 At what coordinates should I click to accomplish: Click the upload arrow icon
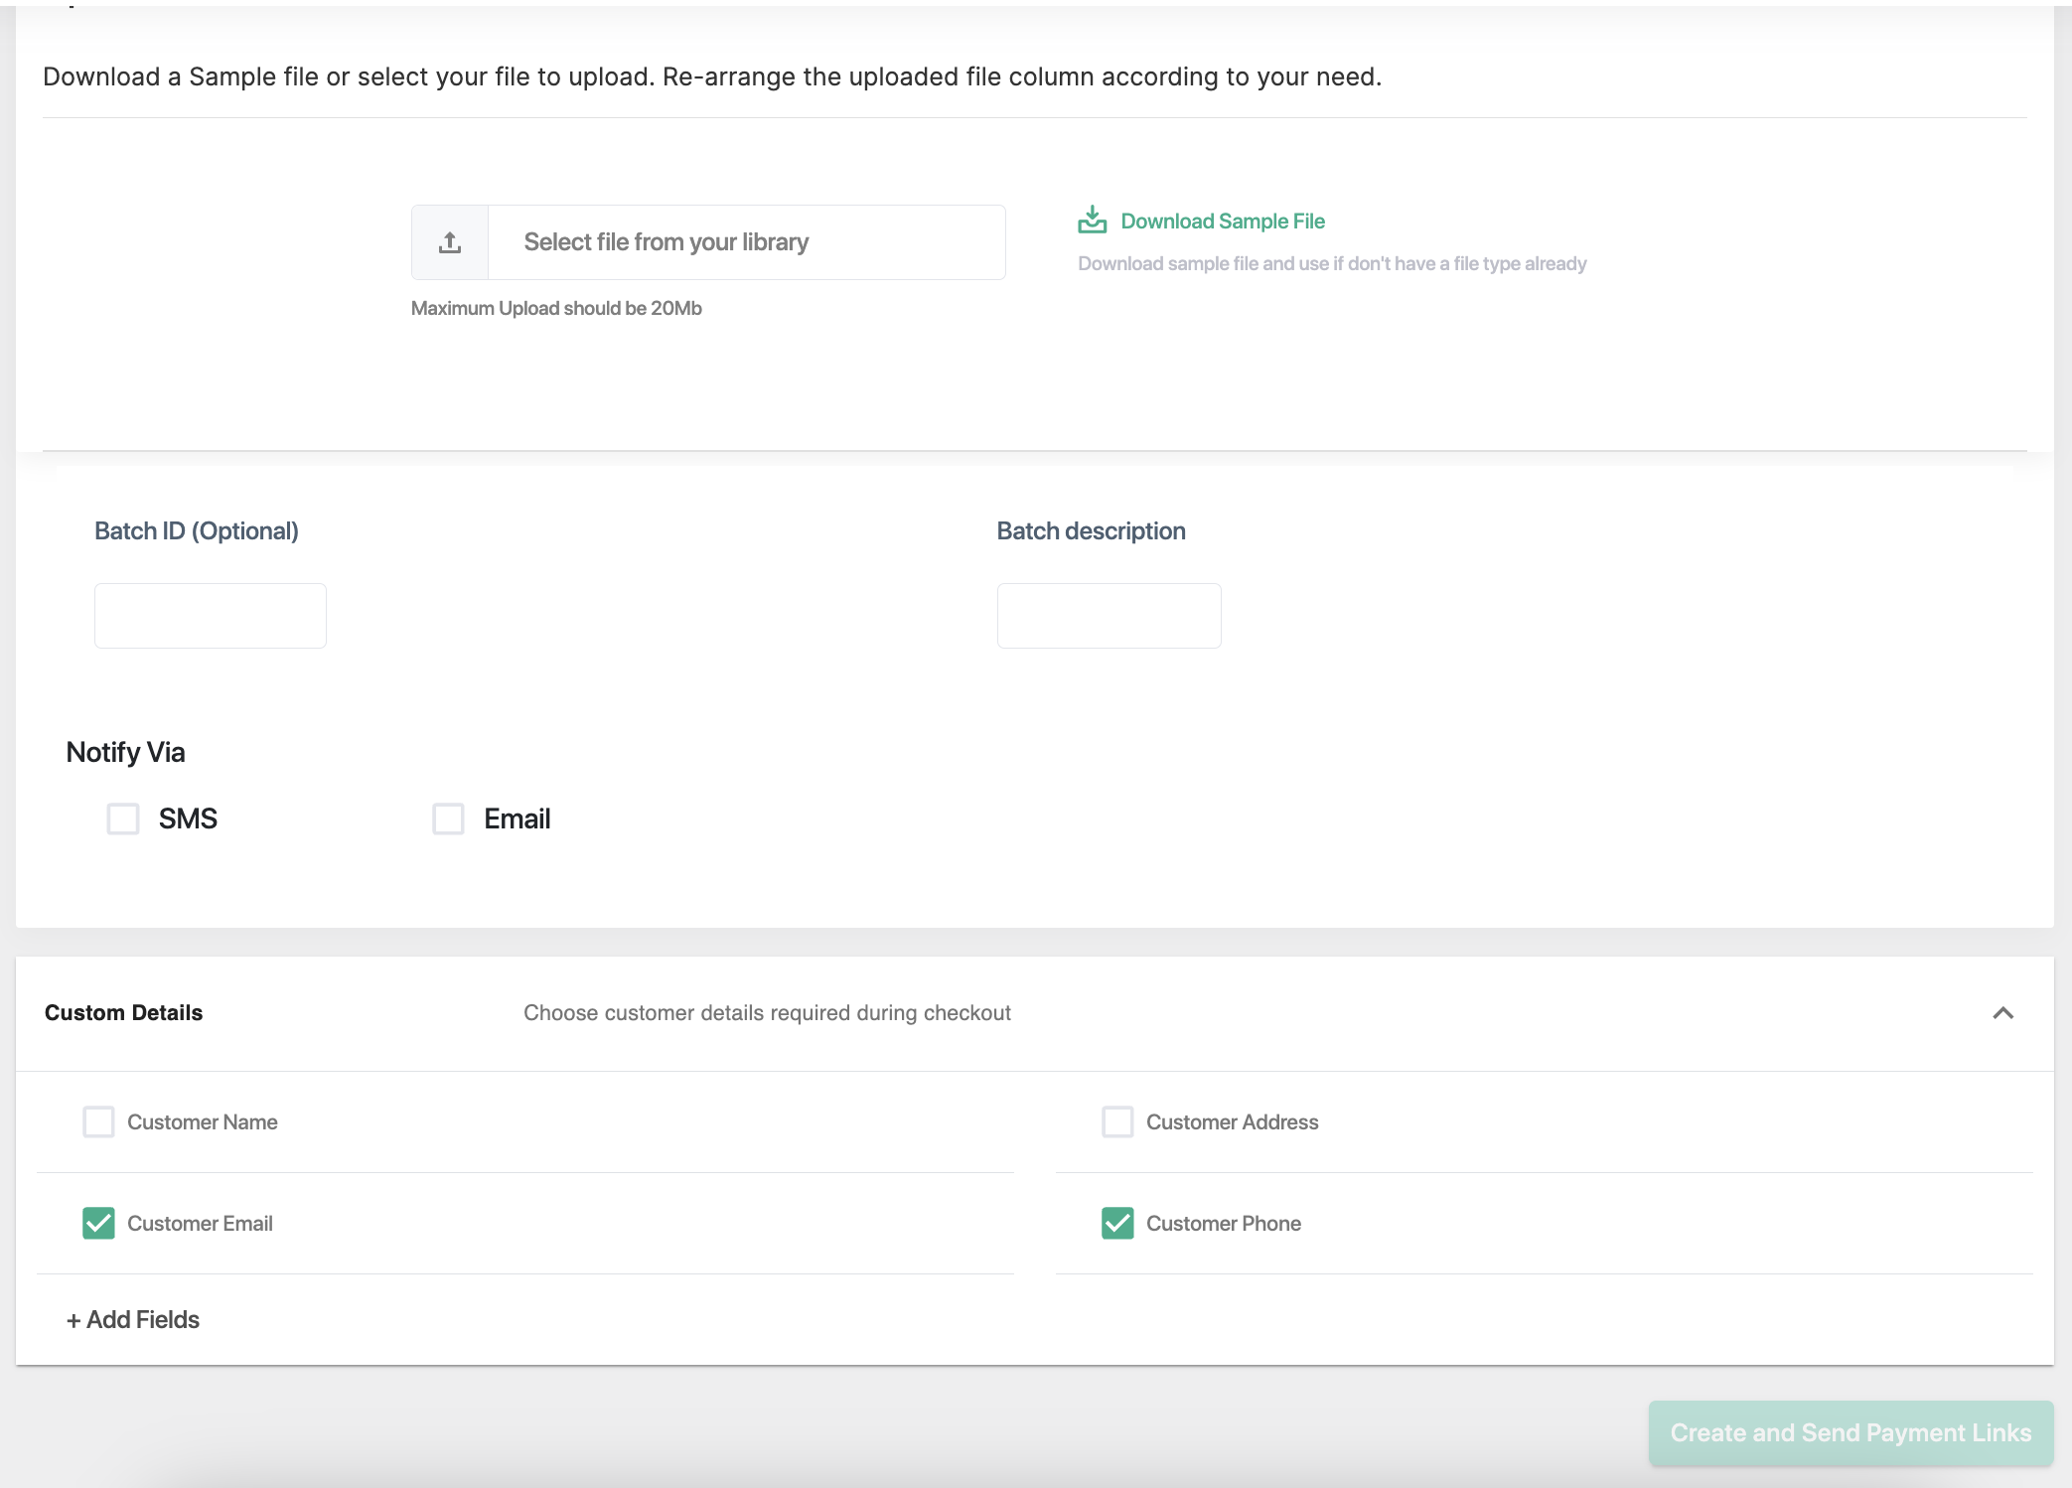point(450,242)
